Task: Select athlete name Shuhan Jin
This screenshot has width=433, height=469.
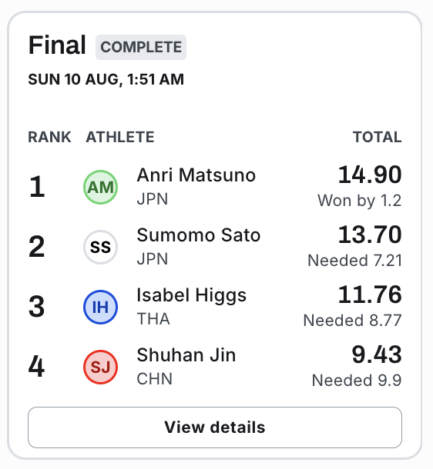Action: coord(186,355)
